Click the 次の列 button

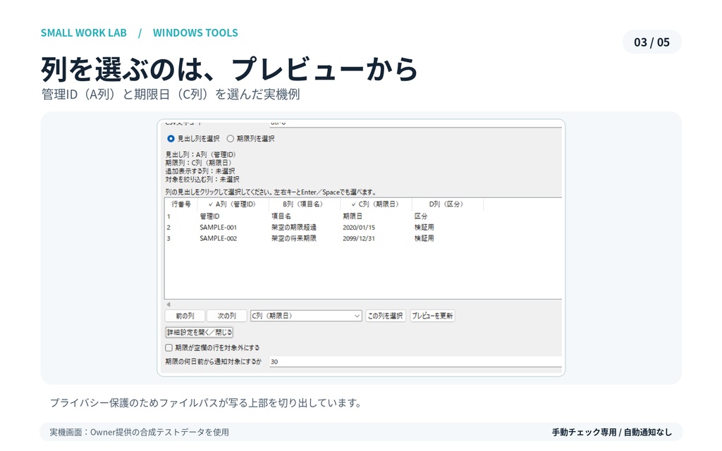click(226, 316)
